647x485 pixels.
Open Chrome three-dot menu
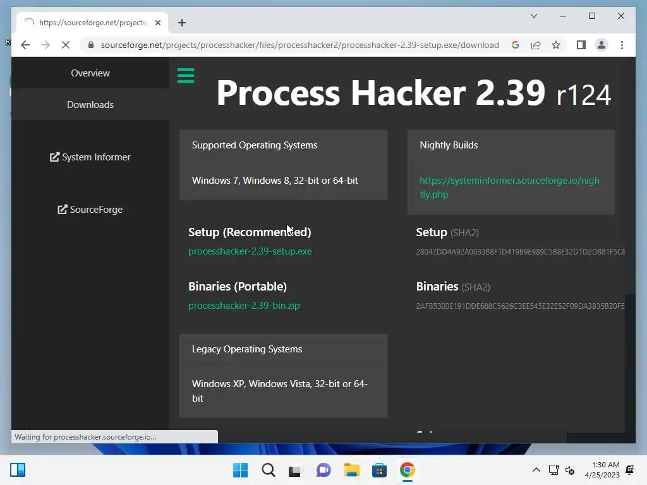pyautogui.click(x=622, y=45)
